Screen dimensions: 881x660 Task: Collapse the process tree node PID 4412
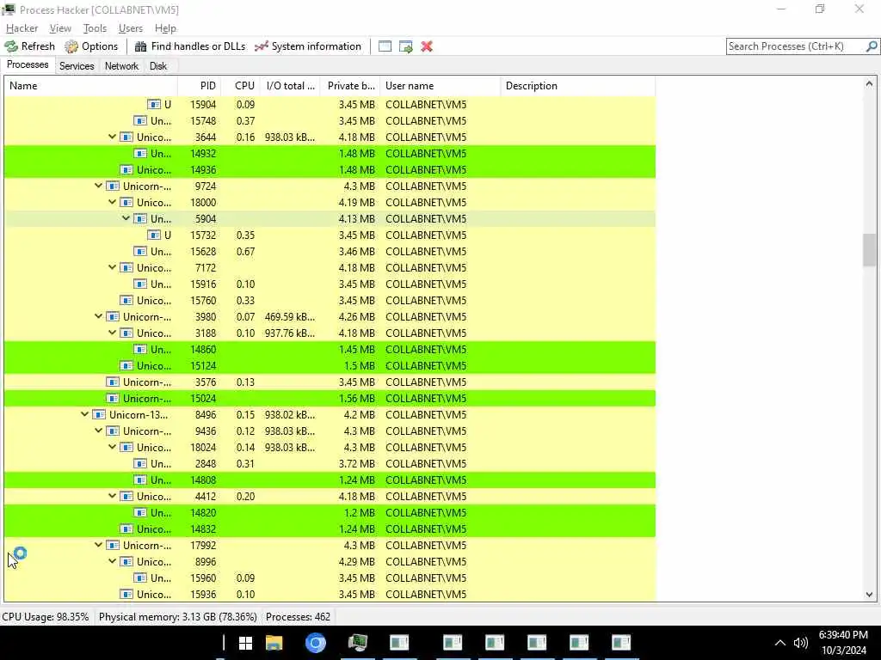pos(113,496)
